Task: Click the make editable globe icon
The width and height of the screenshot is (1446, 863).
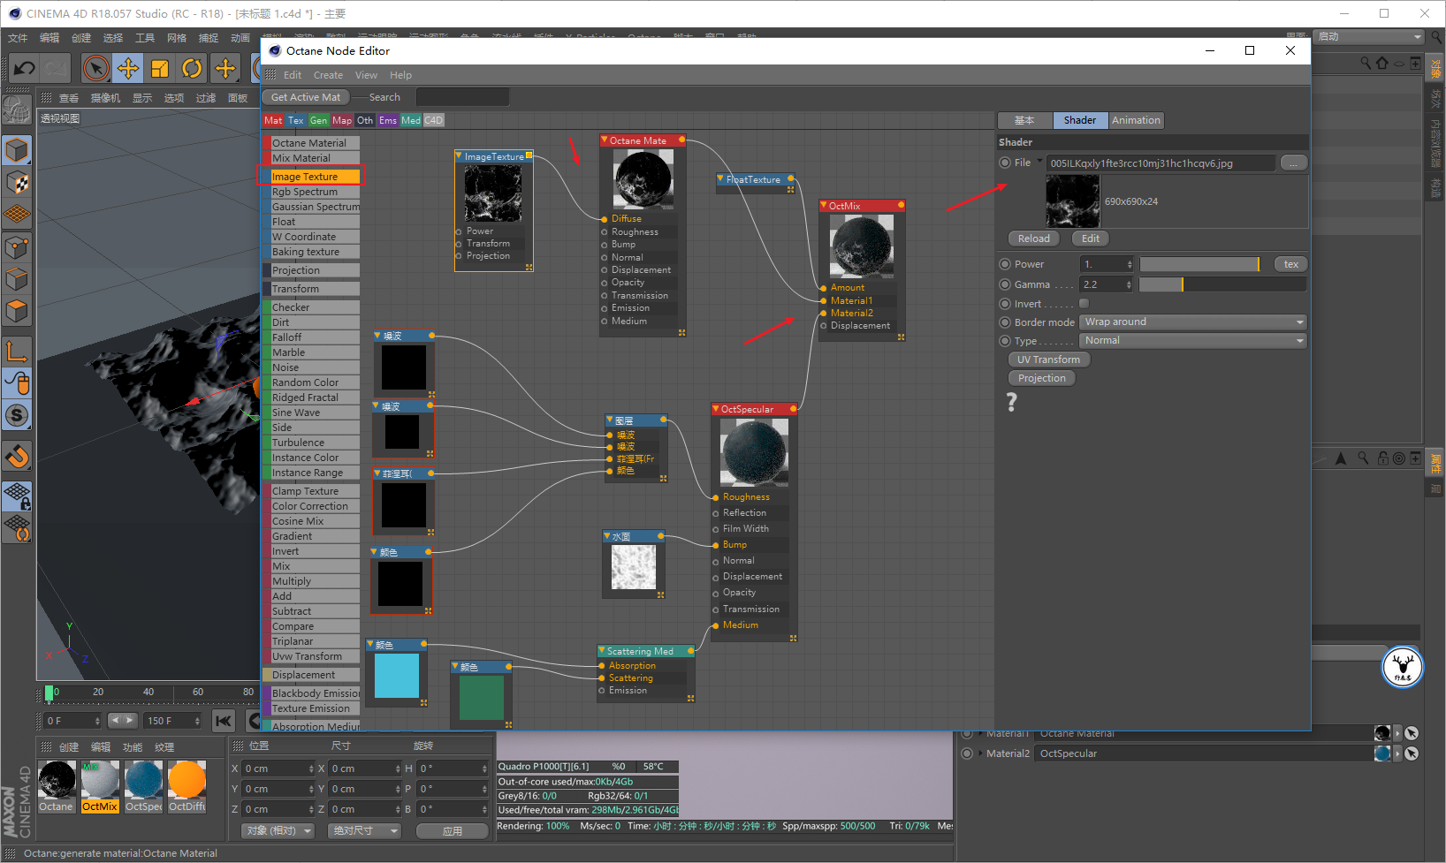Action: [17, 110]
